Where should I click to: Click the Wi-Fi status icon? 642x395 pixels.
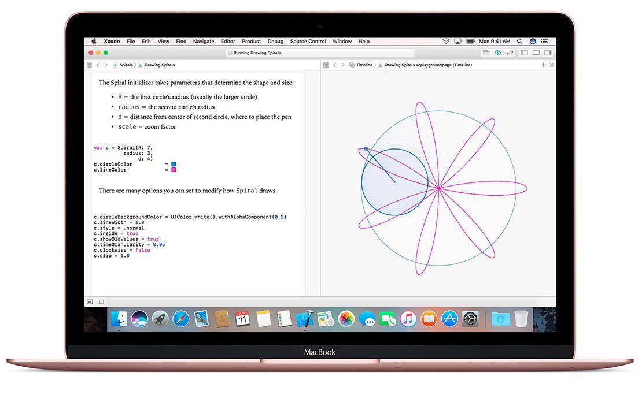click(x=446, y=42)
